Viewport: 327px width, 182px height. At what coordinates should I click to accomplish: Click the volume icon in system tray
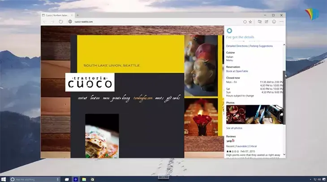click(x=319, y=179)
